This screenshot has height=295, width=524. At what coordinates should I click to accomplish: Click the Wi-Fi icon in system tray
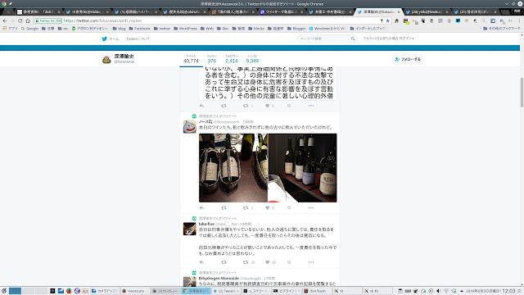446,291
